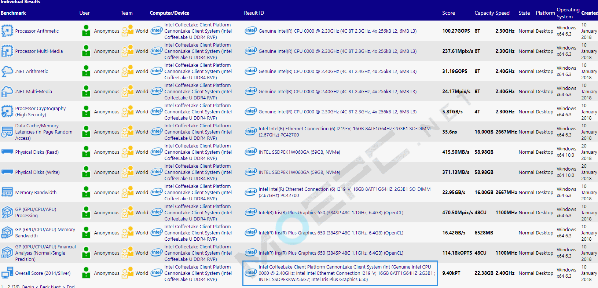Click World team in GP Financial Analysis row
The height and width of the screenshot is (288, 598).
pos(142,253)
